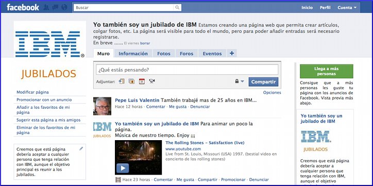373x186 pixels.
Task: Click 'Hace 23 horas' timestamp
Action: click(x=137, y=180)
